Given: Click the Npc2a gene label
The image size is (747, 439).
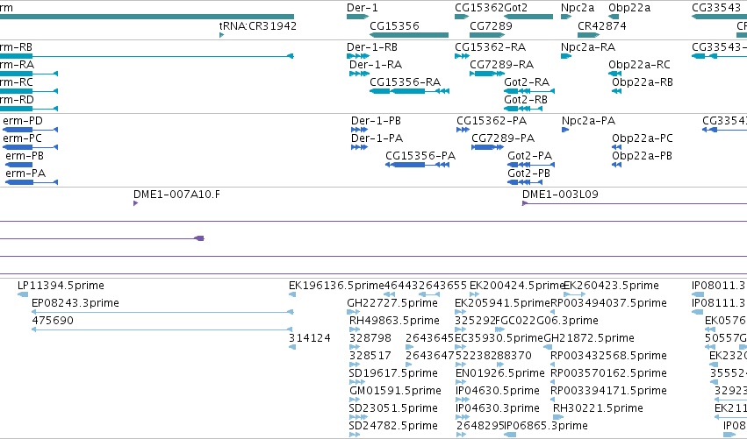Looking at the screenshot, I should [578, 8].
